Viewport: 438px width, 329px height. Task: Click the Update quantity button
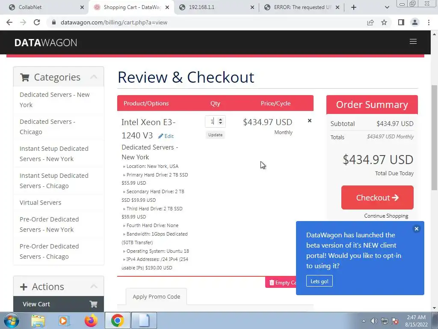(x=216, y=135)
